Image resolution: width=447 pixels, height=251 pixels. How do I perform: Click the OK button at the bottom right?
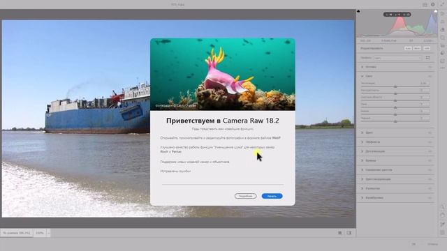pos(413,244)
